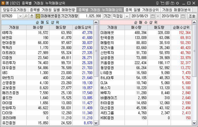Image resolution: width=198 pixels, height=127 pixels.
Task: Click the stacked-coins icon next to search
Action: coord(32,16)
